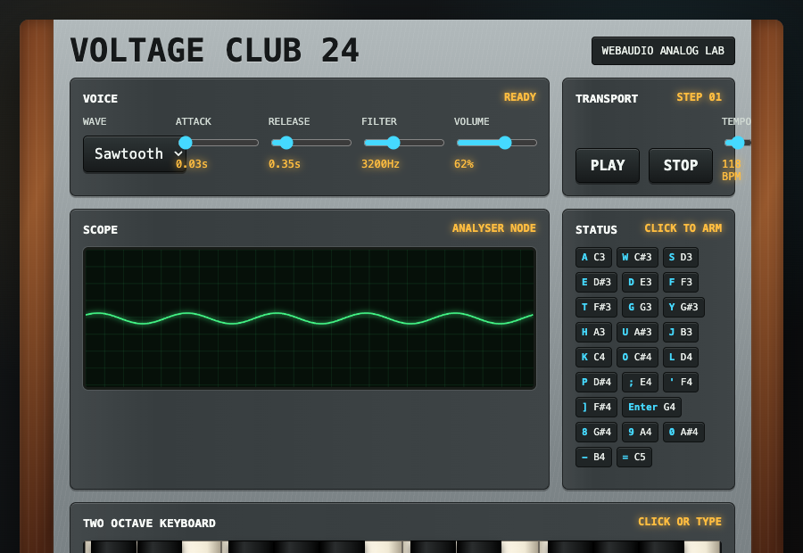Trigger the F F3 key chip
Image resolution: width=803 pixels, height=553 pixels.
coord(681,282)
